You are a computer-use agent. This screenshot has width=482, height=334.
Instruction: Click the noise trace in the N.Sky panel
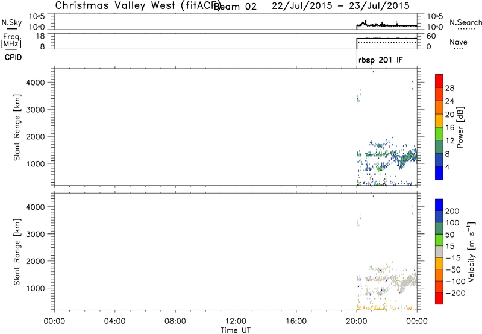coord(387,25)
